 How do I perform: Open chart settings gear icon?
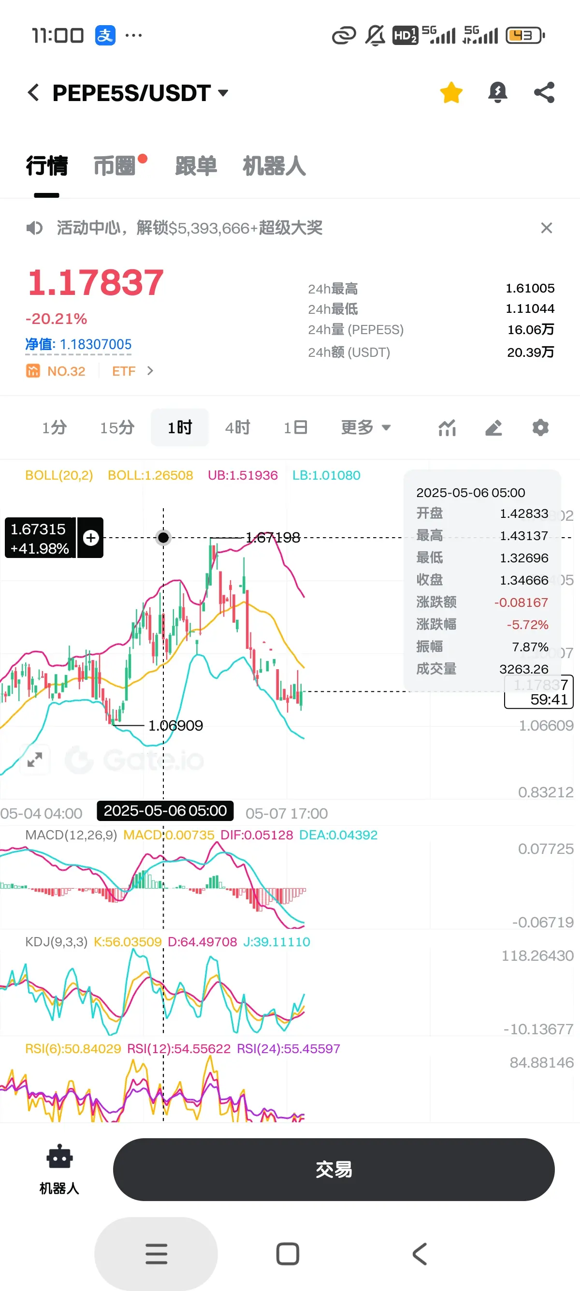point(540,427)
